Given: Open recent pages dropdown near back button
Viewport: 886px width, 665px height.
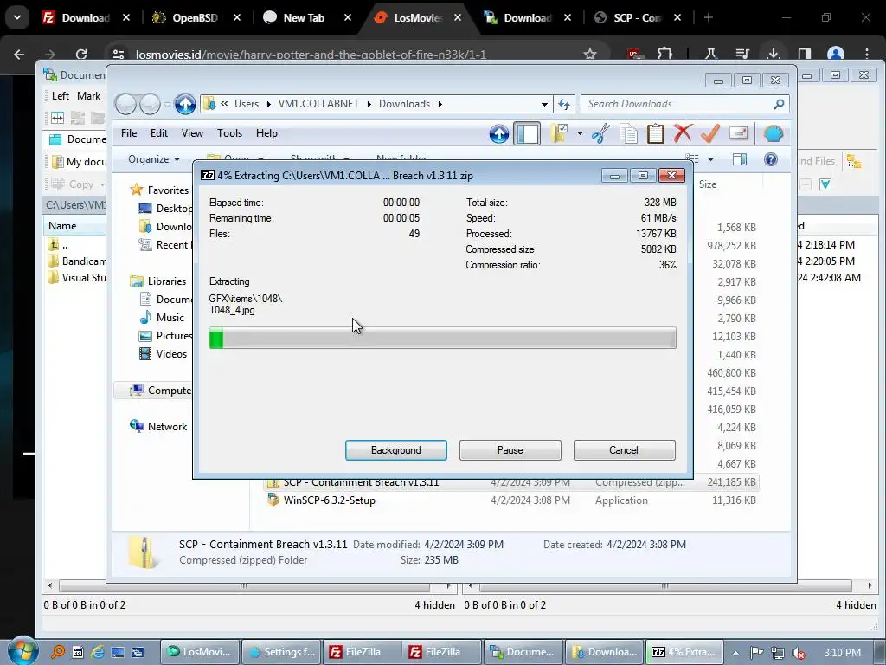Looking at the screenshot, I should 167,104.
